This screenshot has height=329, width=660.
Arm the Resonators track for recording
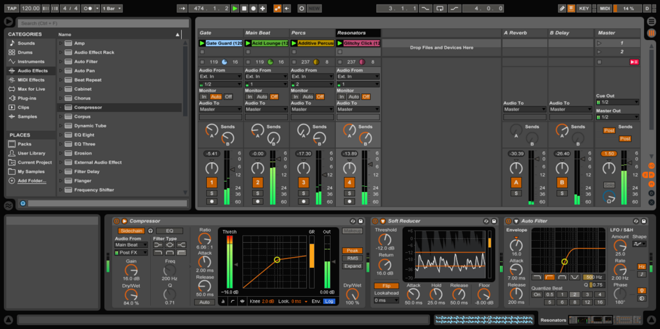pyautogui.click(x=349, y=202)
